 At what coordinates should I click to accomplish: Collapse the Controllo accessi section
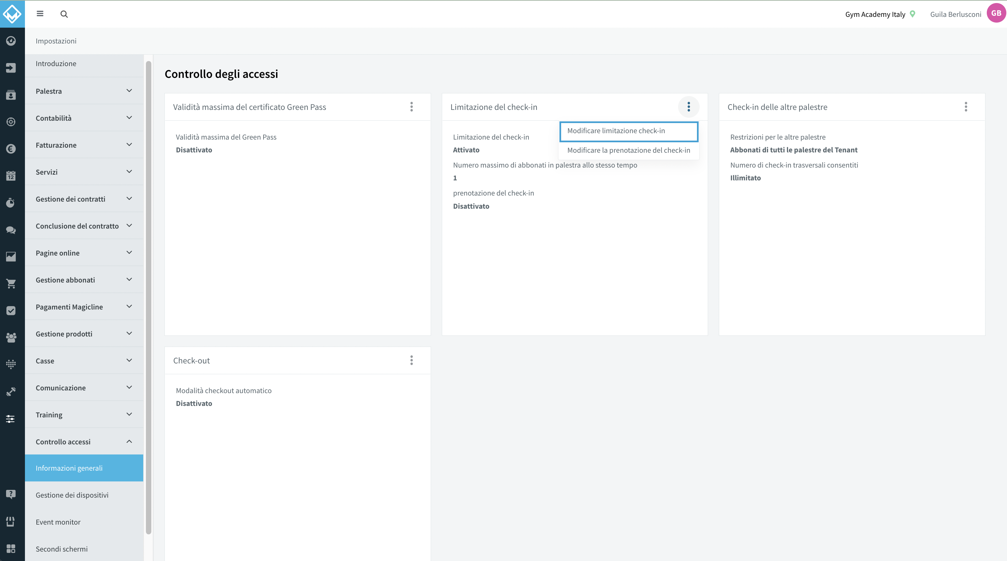click(x=84, y=441)
